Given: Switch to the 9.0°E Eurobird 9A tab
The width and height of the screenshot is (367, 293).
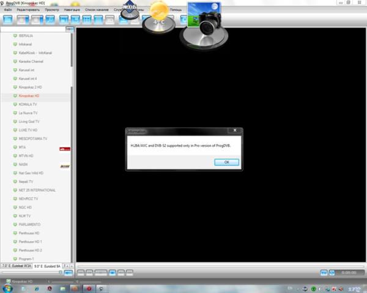Looking at the screenshot, I should pyautogui.click(x=47, y=266).
